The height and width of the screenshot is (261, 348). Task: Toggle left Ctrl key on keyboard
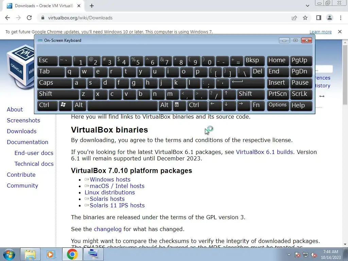pyautogui.click(x=47, y=105)
